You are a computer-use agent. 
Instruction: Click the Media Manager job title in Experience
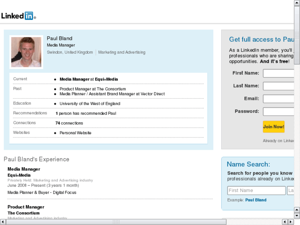[24, 169]
